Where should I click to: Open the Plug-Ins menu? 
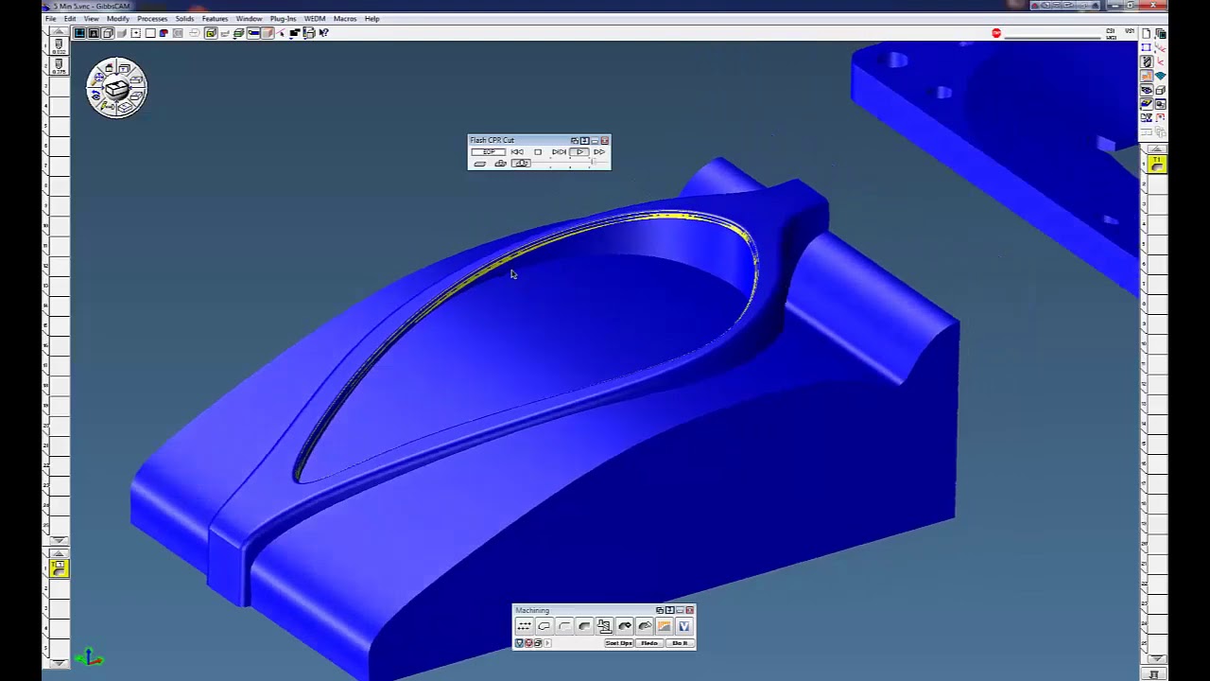pos(283,19)
